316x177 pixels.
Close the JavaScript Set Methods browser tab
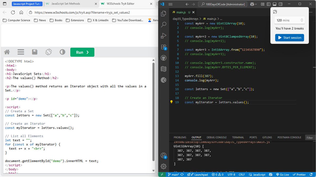96,4
